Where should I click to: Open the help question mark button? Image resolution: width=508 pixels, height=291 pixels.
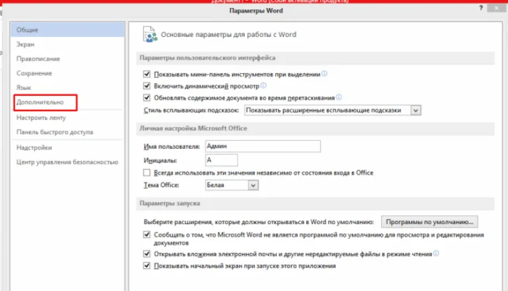[481, 8]
